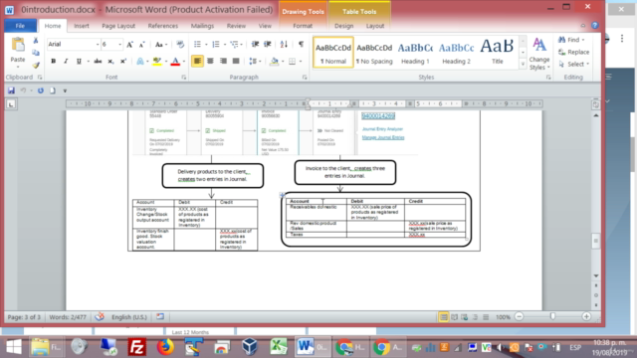Click the Excel taskbar icon

tap(279, 347)
